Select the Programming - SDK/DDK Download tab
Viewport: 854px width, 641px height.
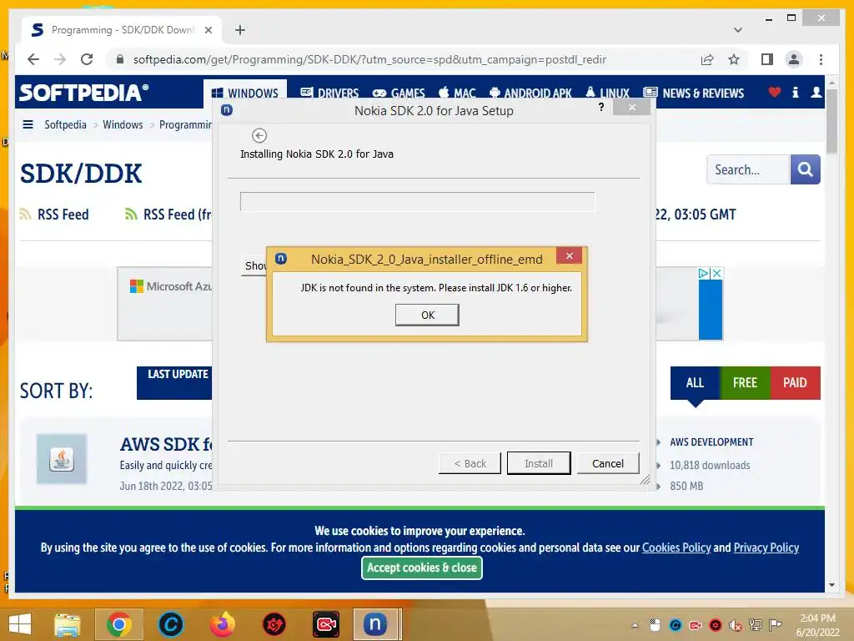(x=122, y=30)
